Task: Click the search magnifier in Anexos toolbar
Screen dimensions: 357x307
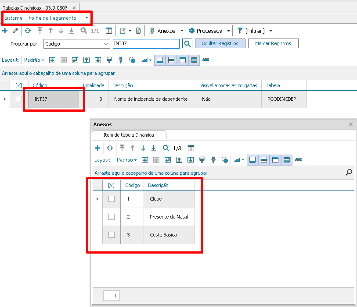Action: click(x=166, y=148)
